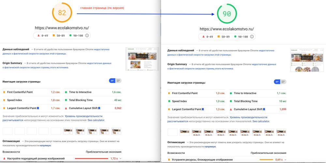Click bookmark icon next to right Largest Contentful Paint
Image resolution: width=326 pixels, height=163 pixels.
click(x=203, y=109)
